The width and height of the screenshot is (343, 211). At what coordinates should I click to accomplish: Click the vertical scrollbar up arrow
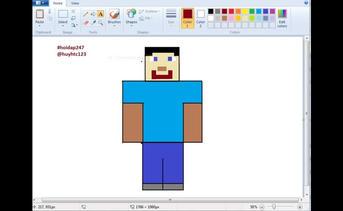[x=307, y=38]
